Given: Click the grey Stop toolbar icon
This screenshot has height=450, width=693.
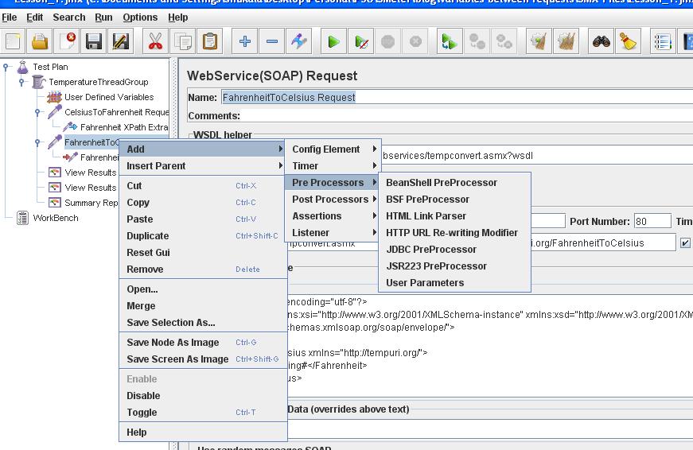Looking at the screenshot, I should coord(387,41).
